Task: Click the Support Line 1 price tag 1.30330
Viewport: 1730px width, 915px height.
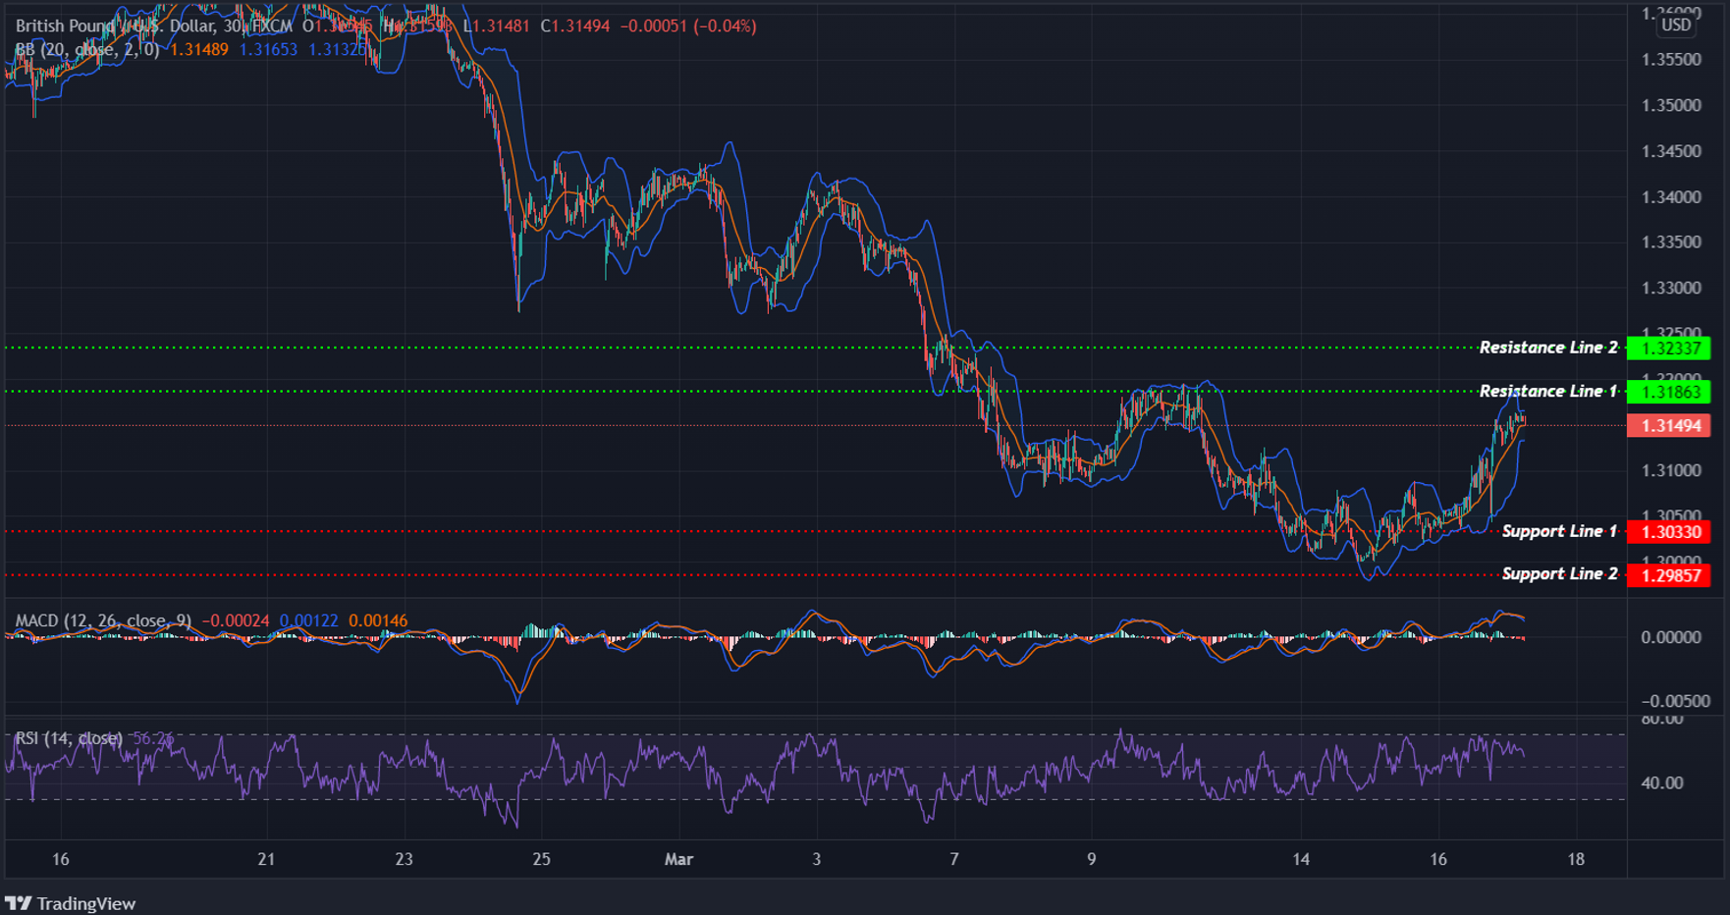Action: pos(1669,531)
